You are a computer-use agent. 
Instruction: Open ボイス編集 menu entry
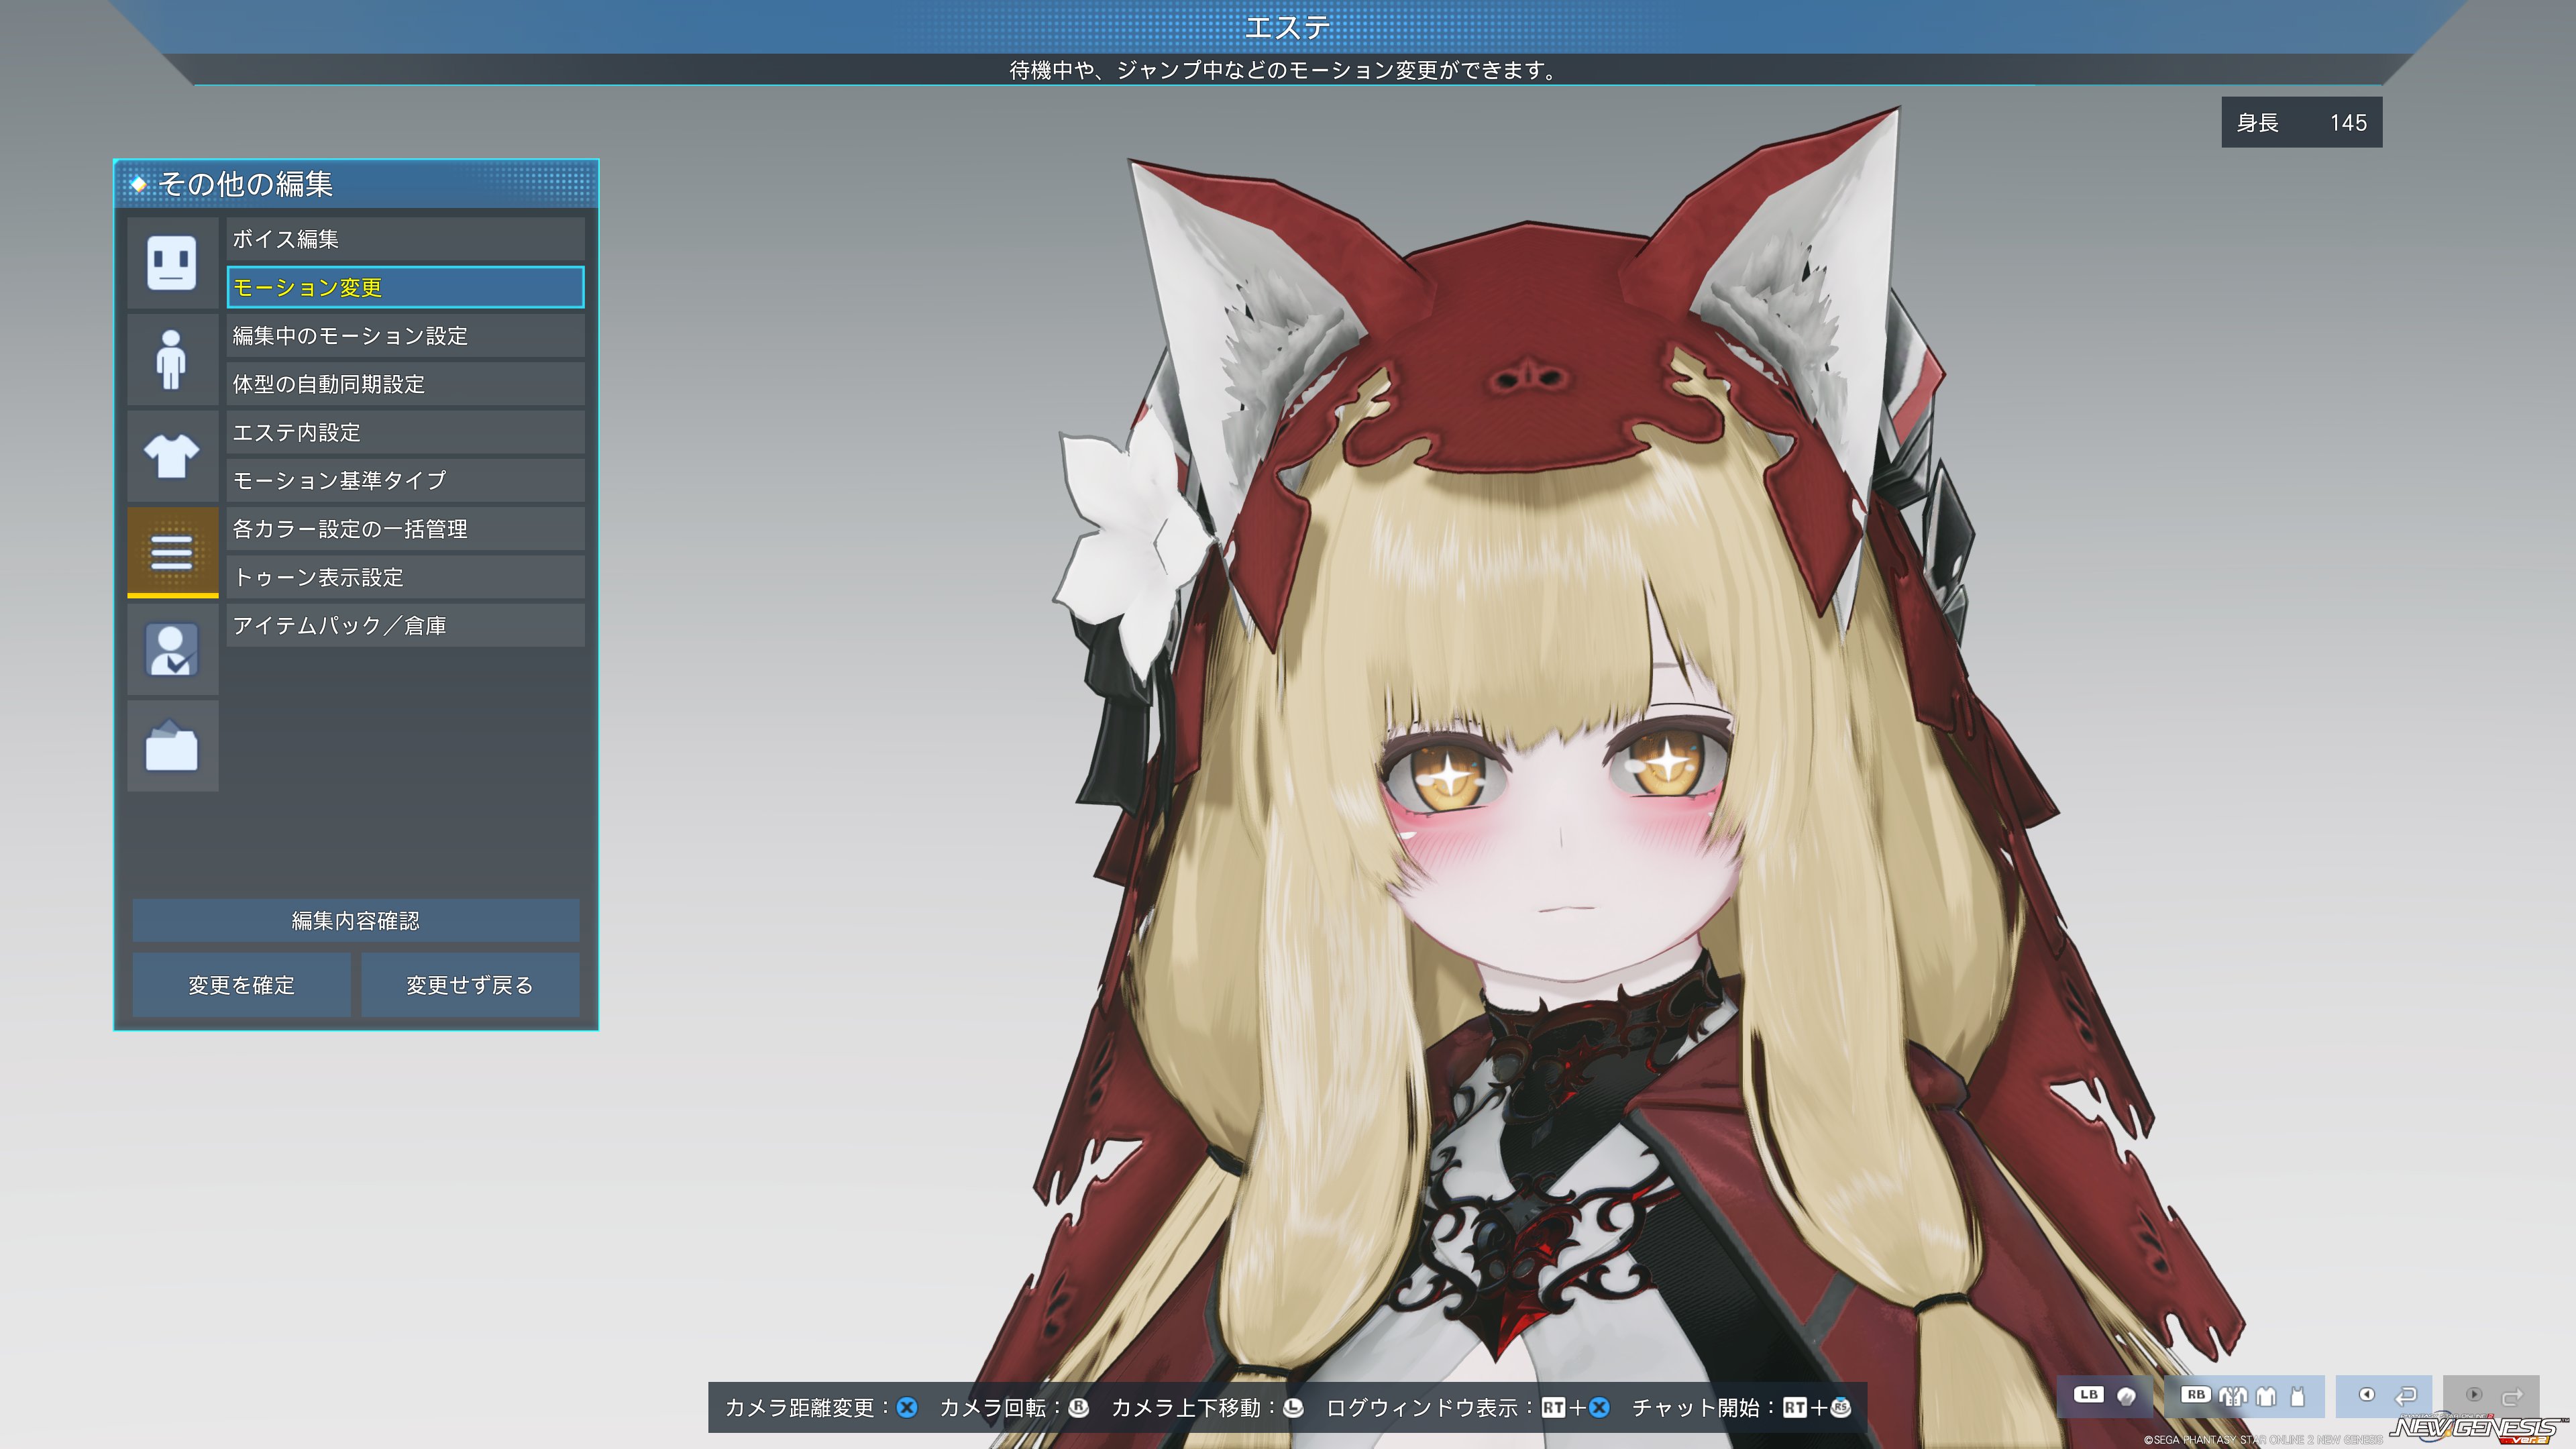(405, 239)
